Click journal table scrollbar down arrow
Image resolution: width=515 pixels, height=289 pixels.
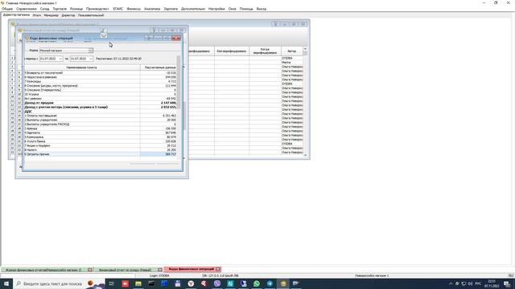point(305,155)
